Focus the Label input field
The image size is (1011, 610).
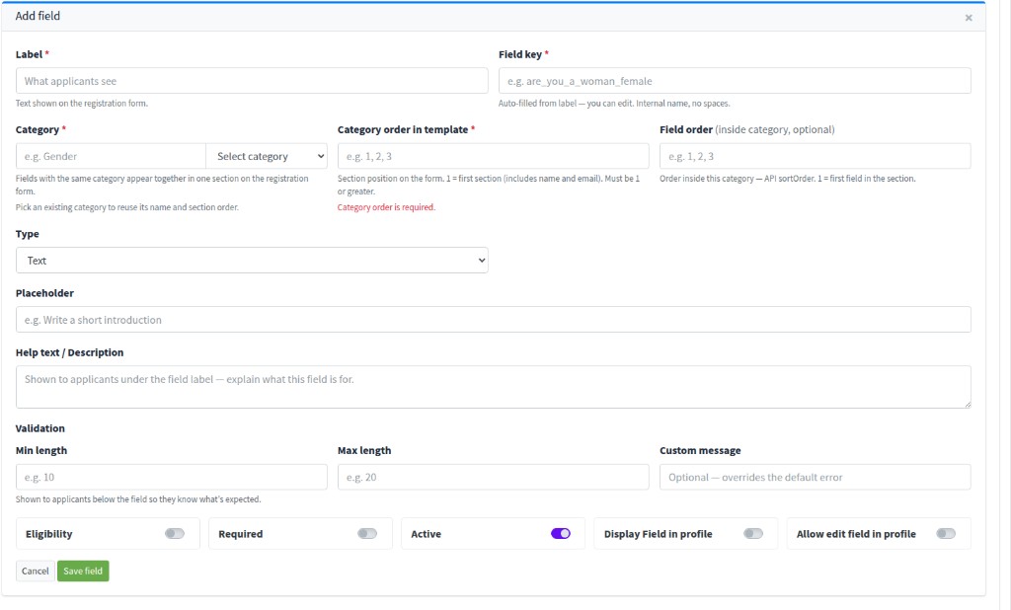point(252,81)
